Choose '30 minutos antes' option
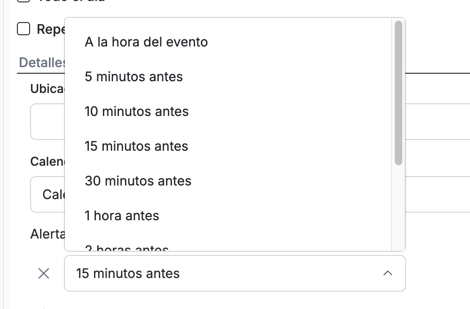Viewport: 470px width, 309px height. (x=228, y=181)
